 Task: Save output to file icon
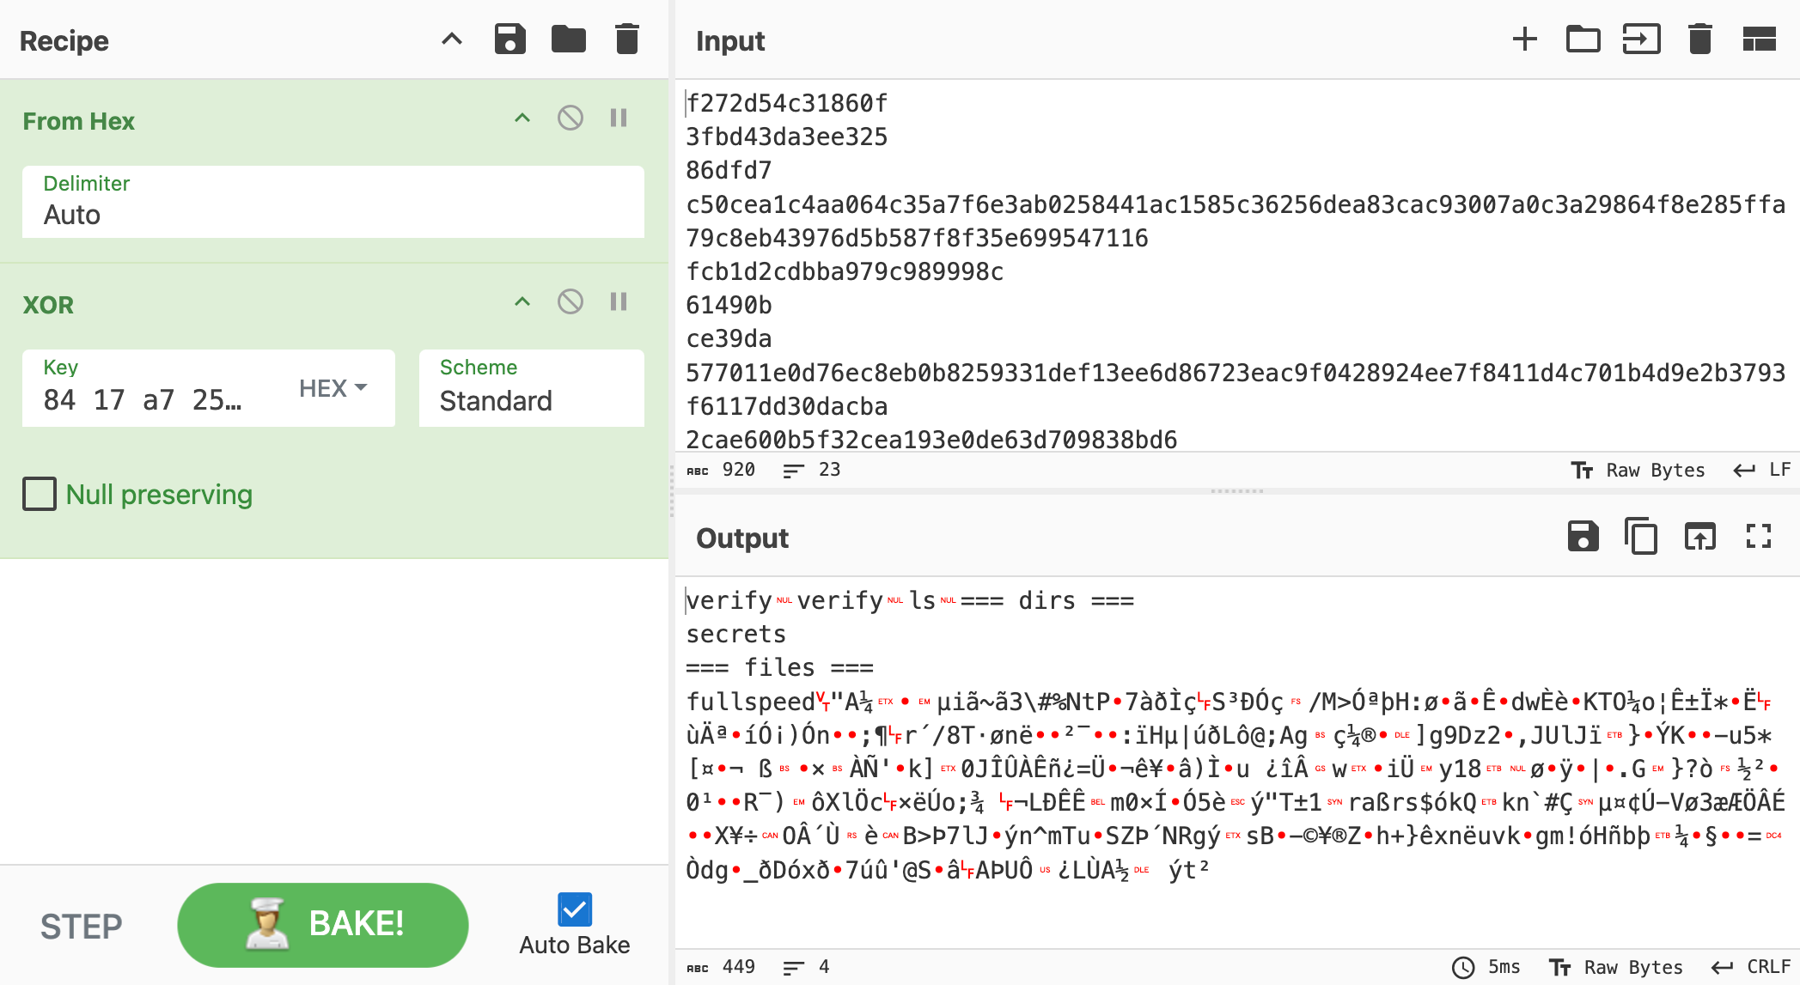click(x=1583, y=537)
